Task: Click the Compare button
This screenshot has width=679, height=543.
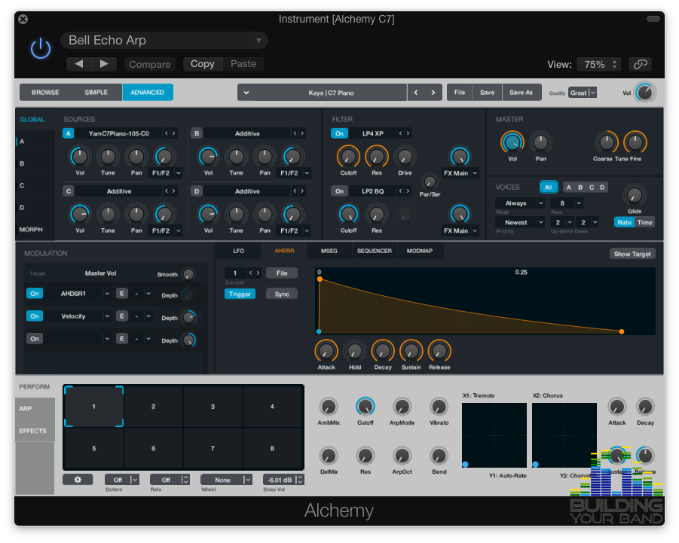Action: coord(150,65)
